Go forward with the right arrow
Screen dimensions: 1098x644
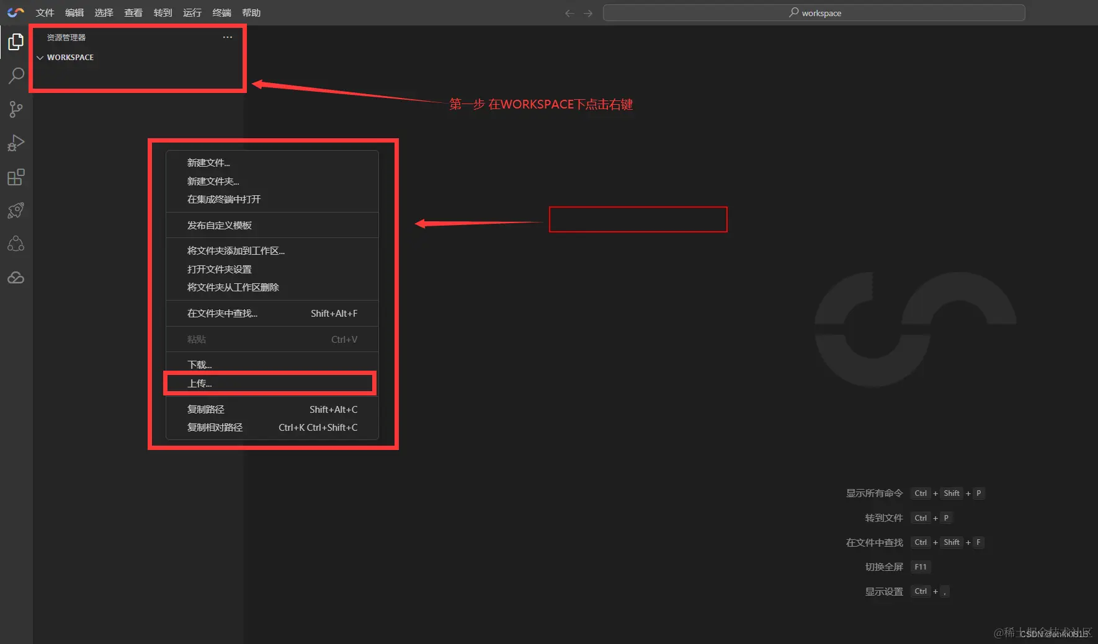click(x=588, y=13)
